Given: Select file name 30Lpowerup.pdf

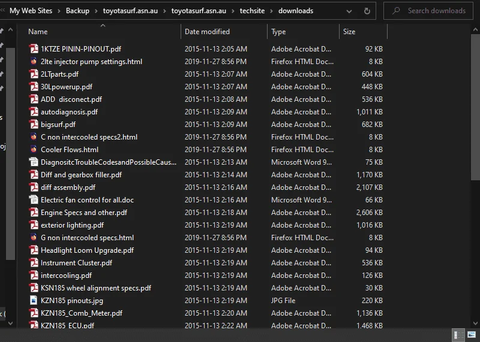Looking at the screenshot, I should (x=67, y=87).
